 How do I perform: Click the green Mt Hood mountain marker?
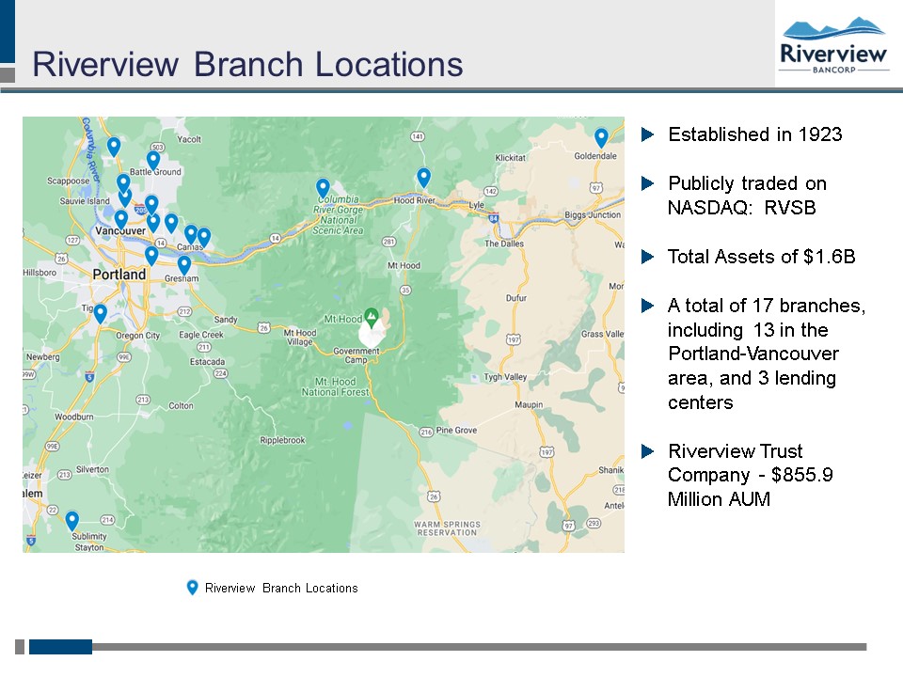click(372, 317)
